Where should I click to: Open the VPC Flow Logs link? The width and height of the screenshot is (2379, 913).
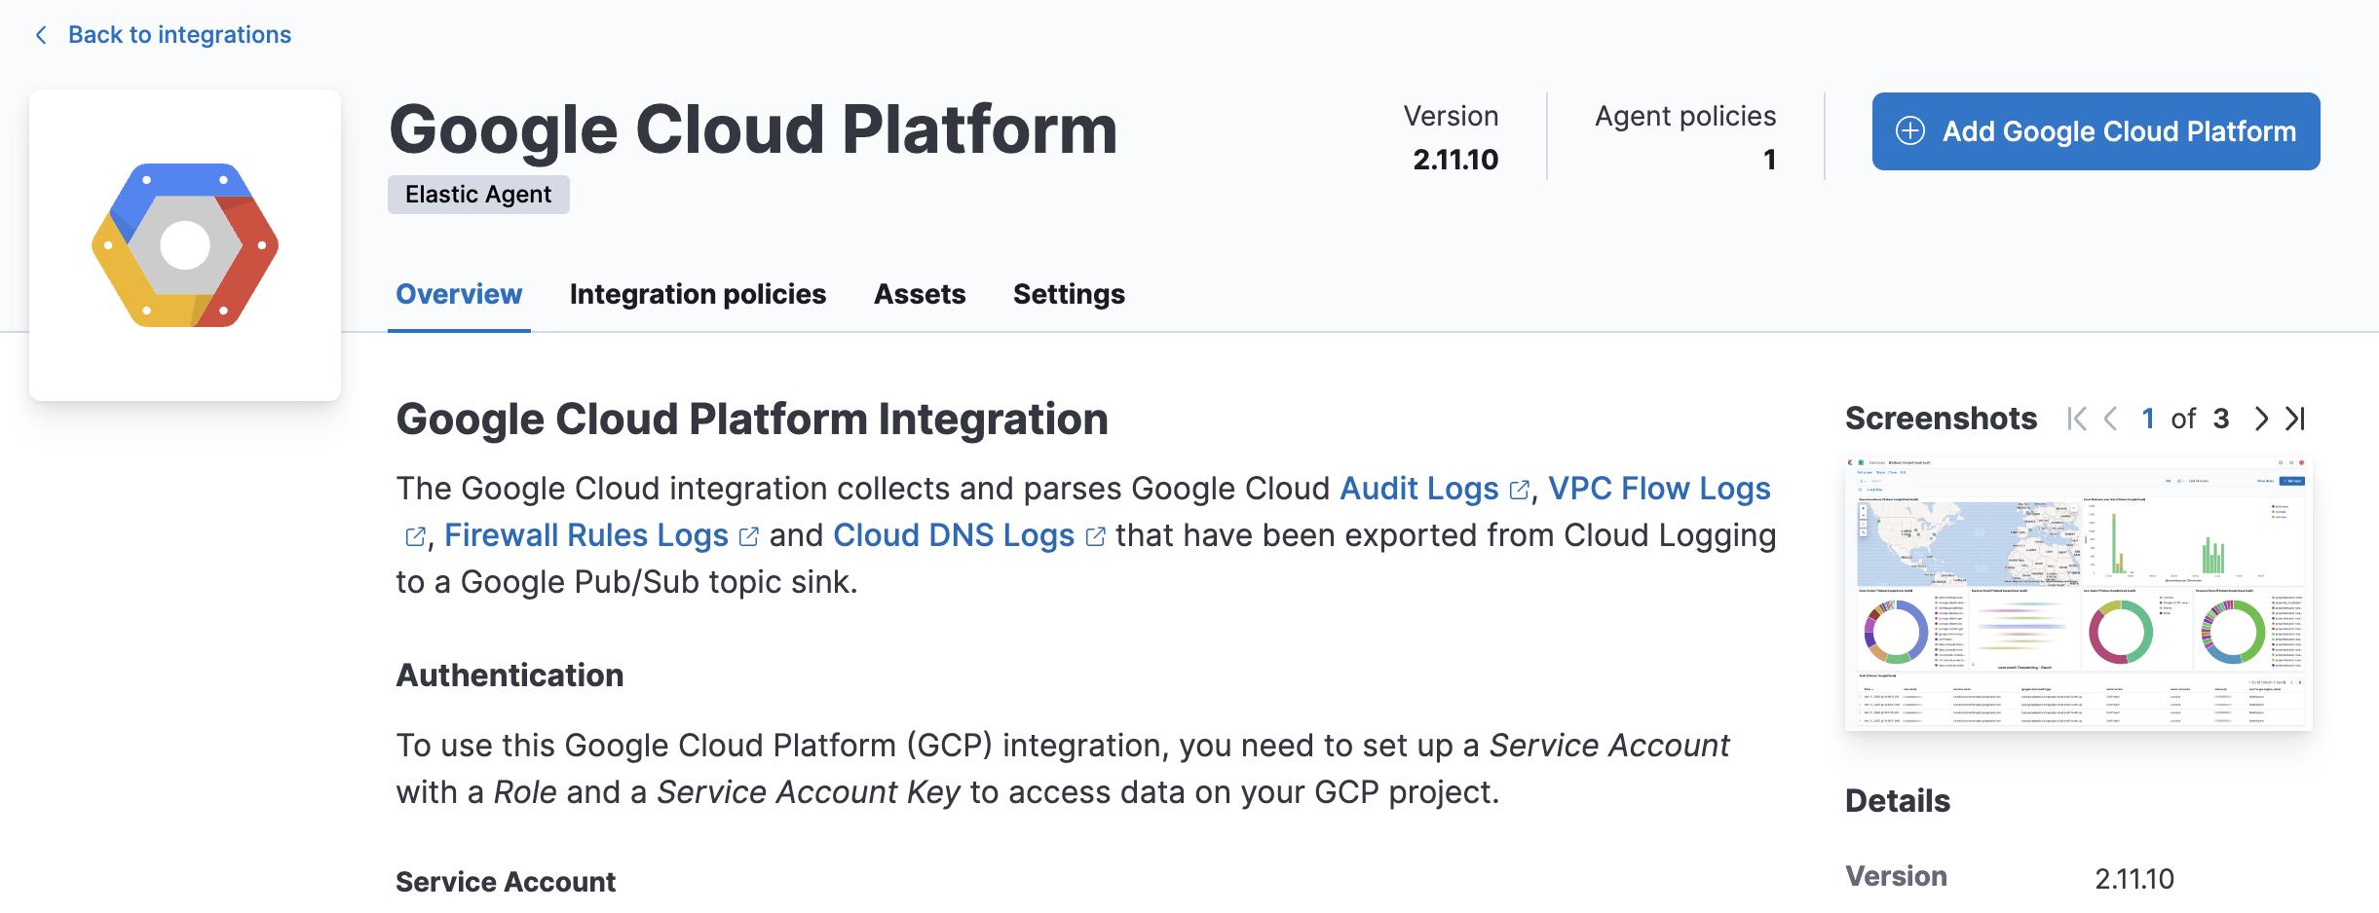pyautogui.click(x=1661, y=490)
